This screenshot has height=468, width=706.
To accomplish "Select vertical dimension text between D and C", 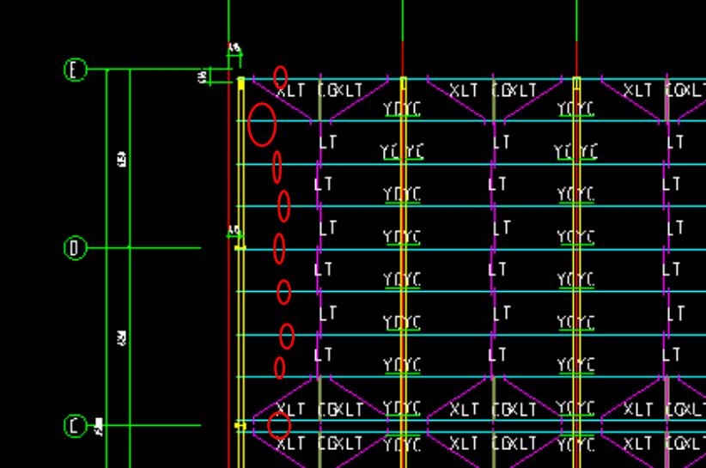I will pyautogui.click(x=121, y=338).
